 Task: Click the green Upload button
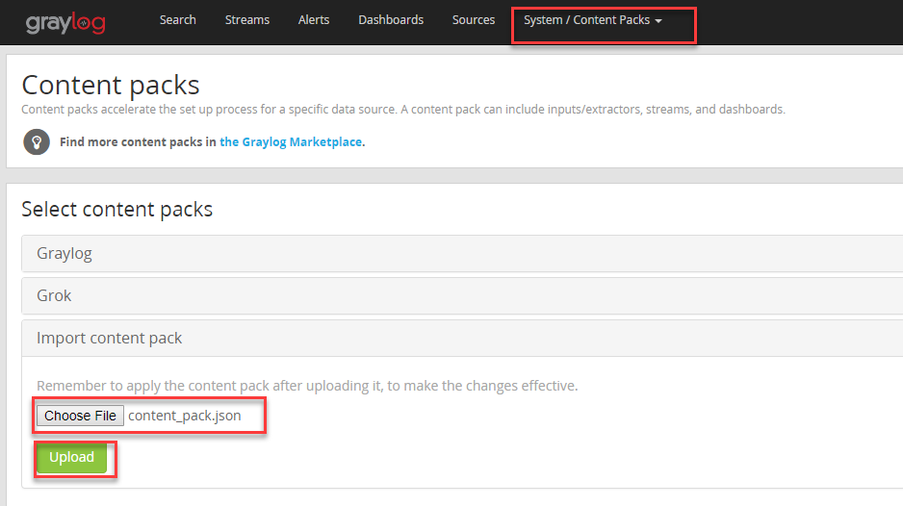tap(71, 458)
